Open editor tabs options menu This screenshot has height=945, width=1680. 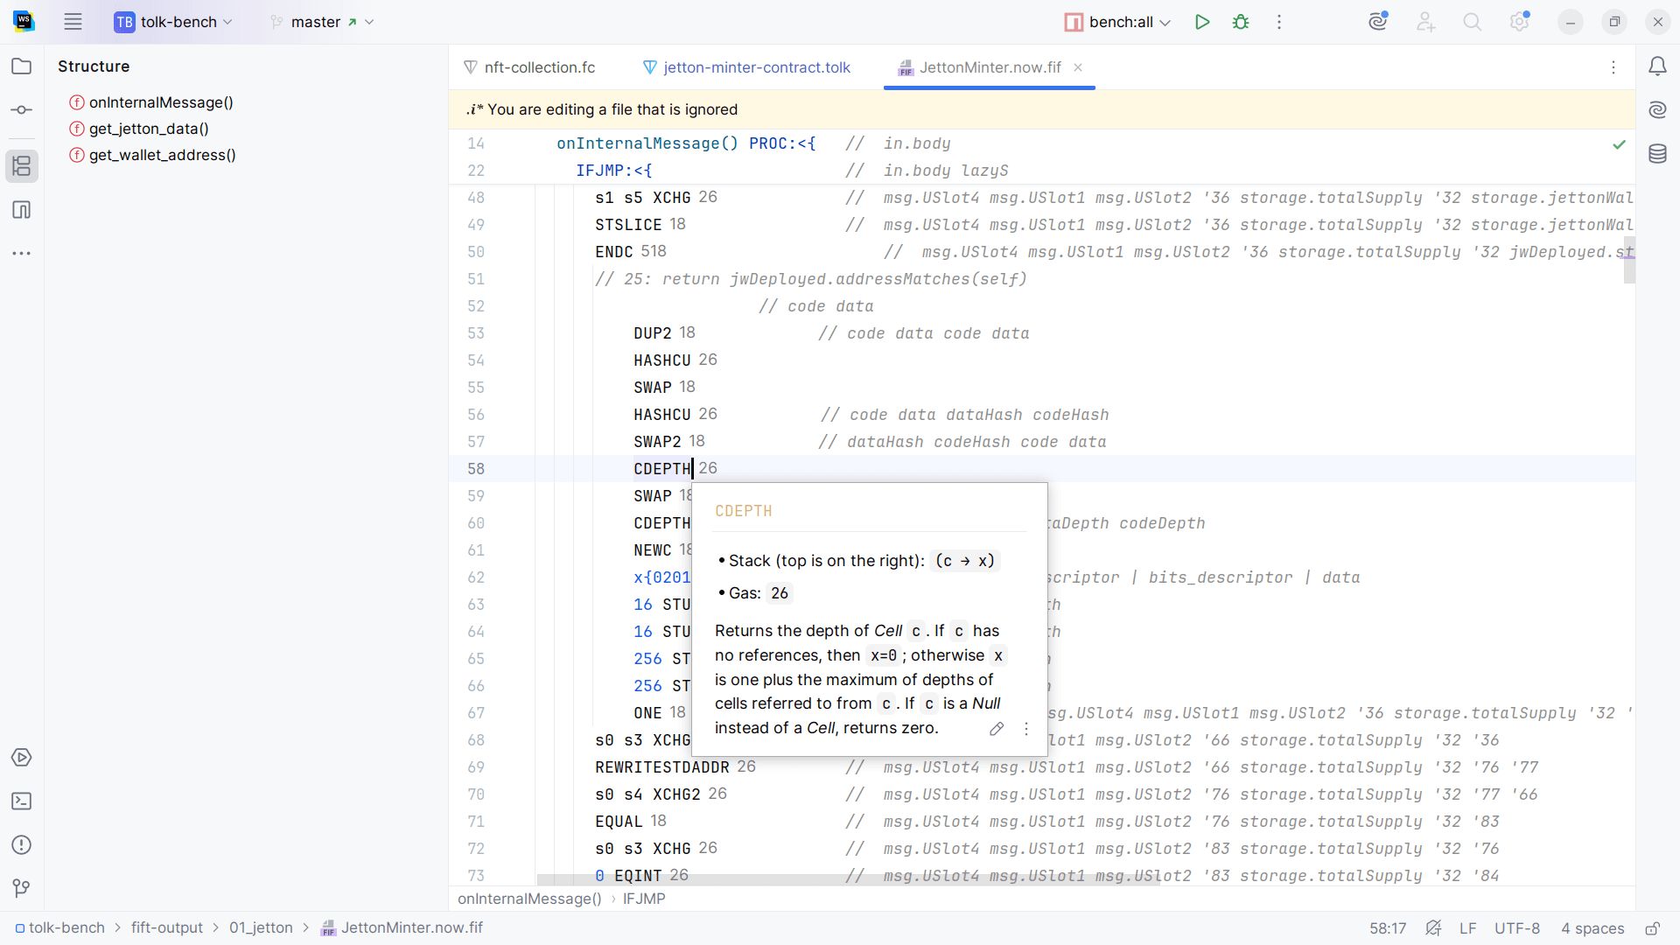click(x=1613, y=67)
